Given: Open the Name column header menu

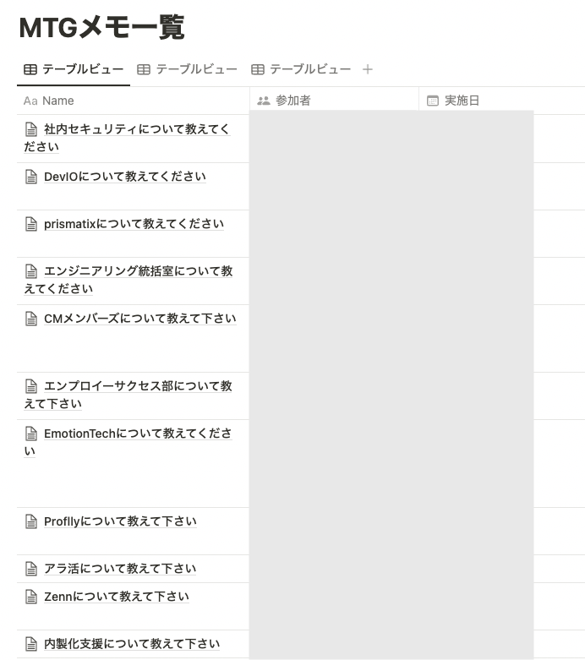Looking at the screenshot, I should [x=133, y=101].
